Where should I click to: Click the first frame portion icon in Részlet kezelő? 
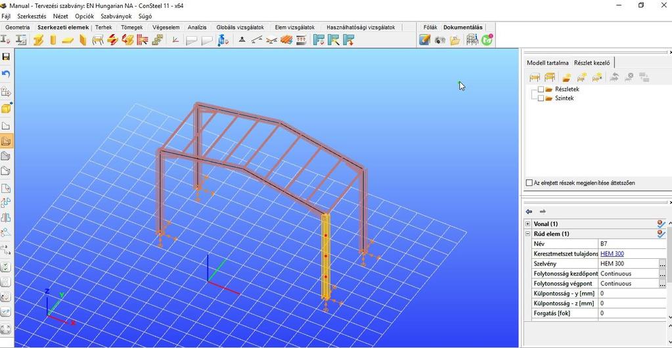click(535, 77)
